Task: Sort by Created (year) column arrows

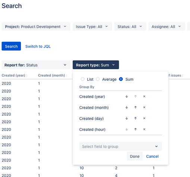Action: click(x=27, y=75)
